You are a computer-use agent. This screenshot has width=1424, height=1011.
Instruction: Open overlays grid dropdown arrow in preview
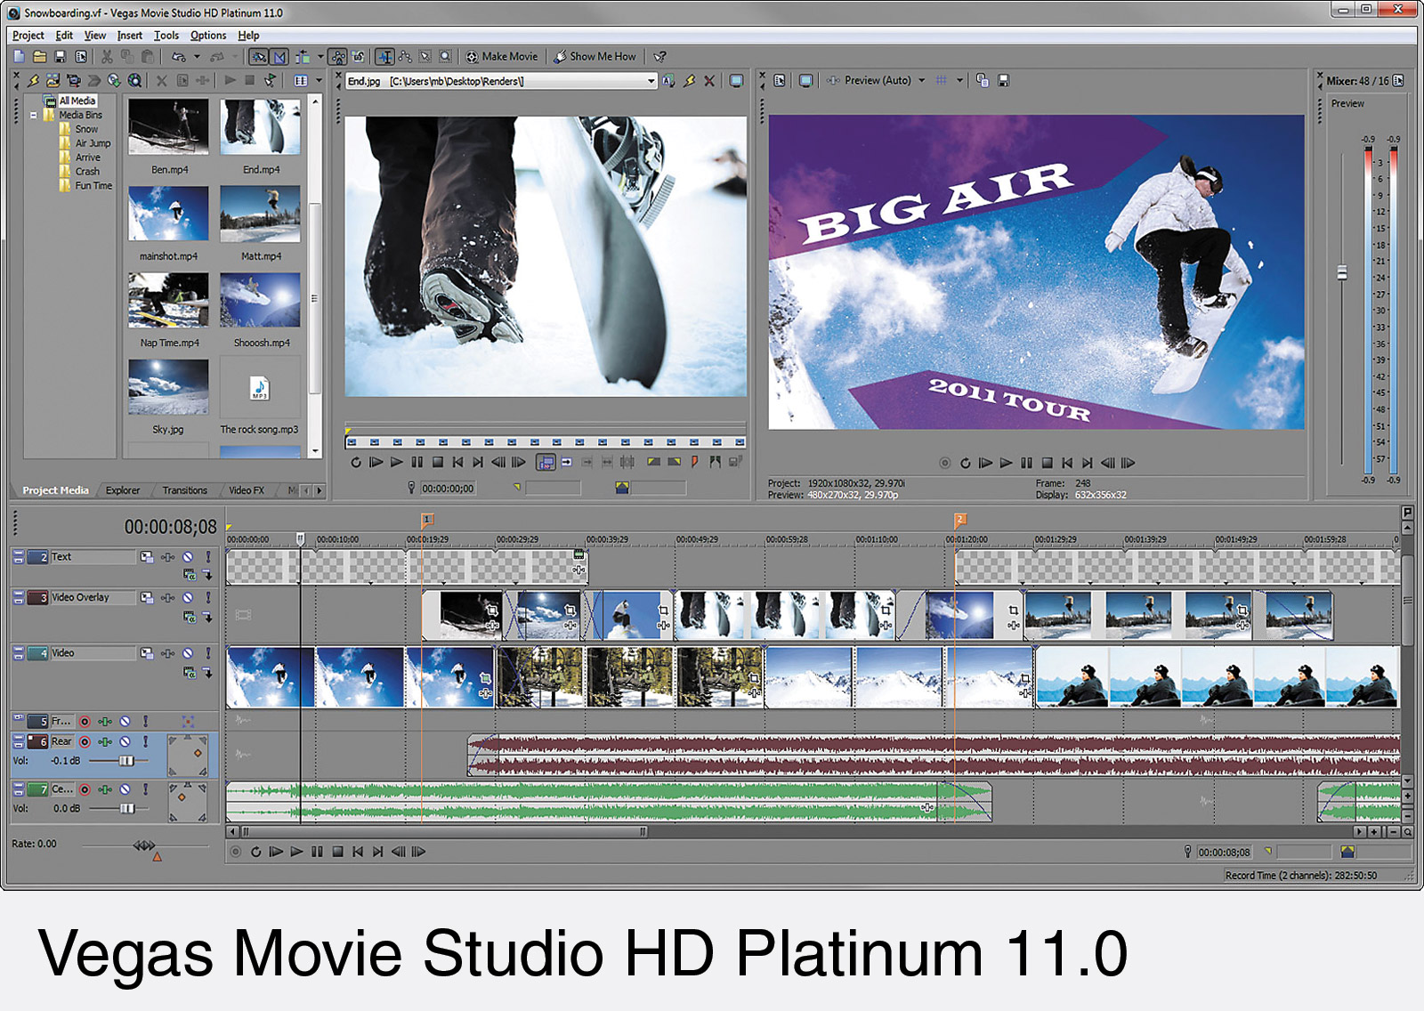pyautogui.click(x=959, y=80)
